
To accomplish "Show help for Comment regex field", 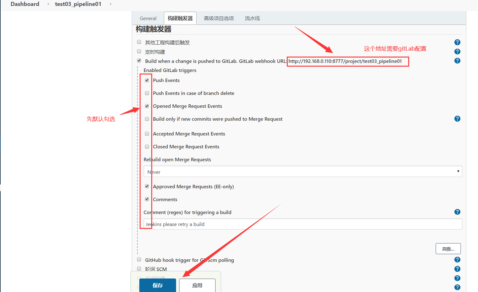I will (x=457, y=212).
